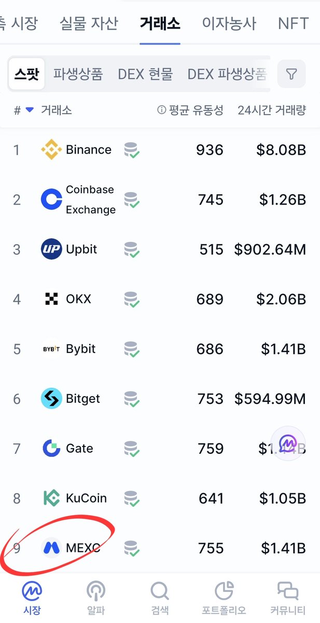The height and width of the screenshot is (623, 320).
Task: Open the 시장 market icon in bottom bar
Action: pos(32,590)
